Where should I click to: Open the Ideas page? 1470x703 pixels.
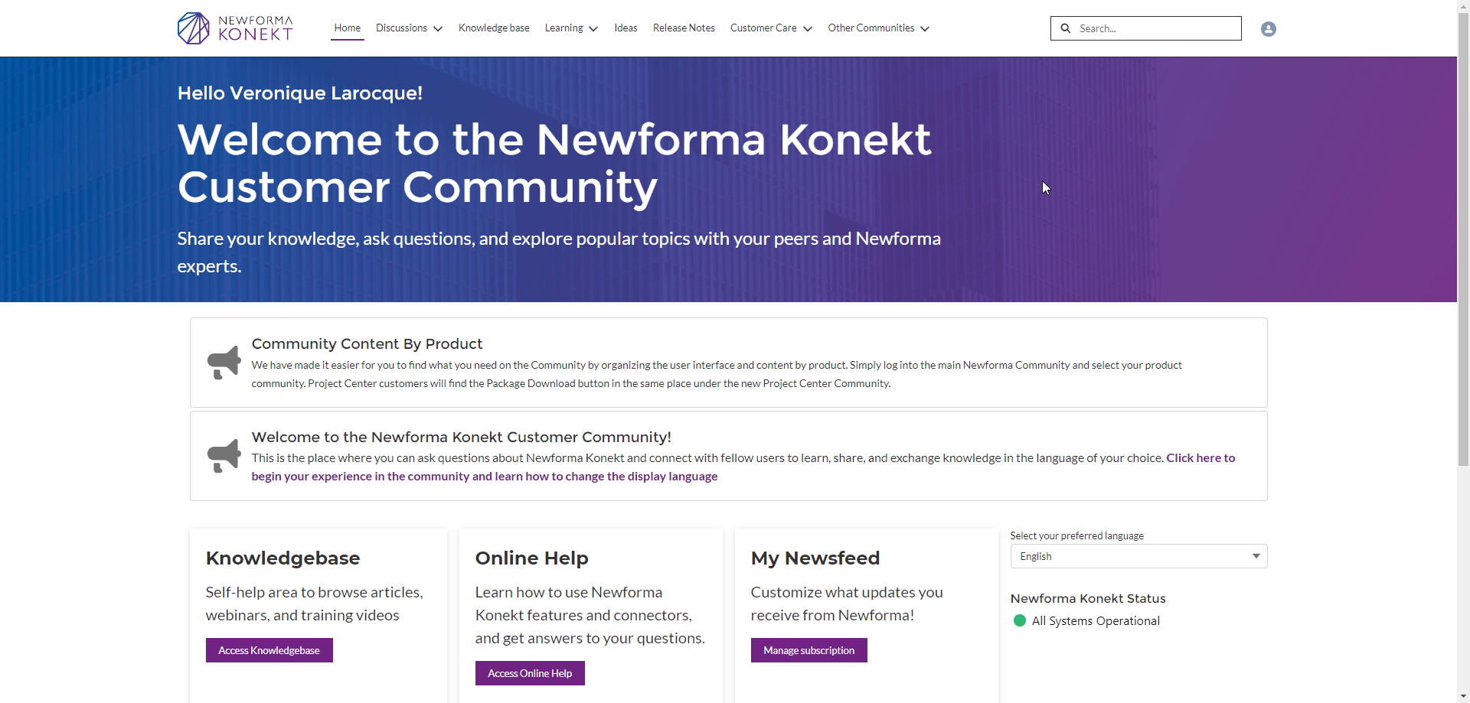(626, 28)
